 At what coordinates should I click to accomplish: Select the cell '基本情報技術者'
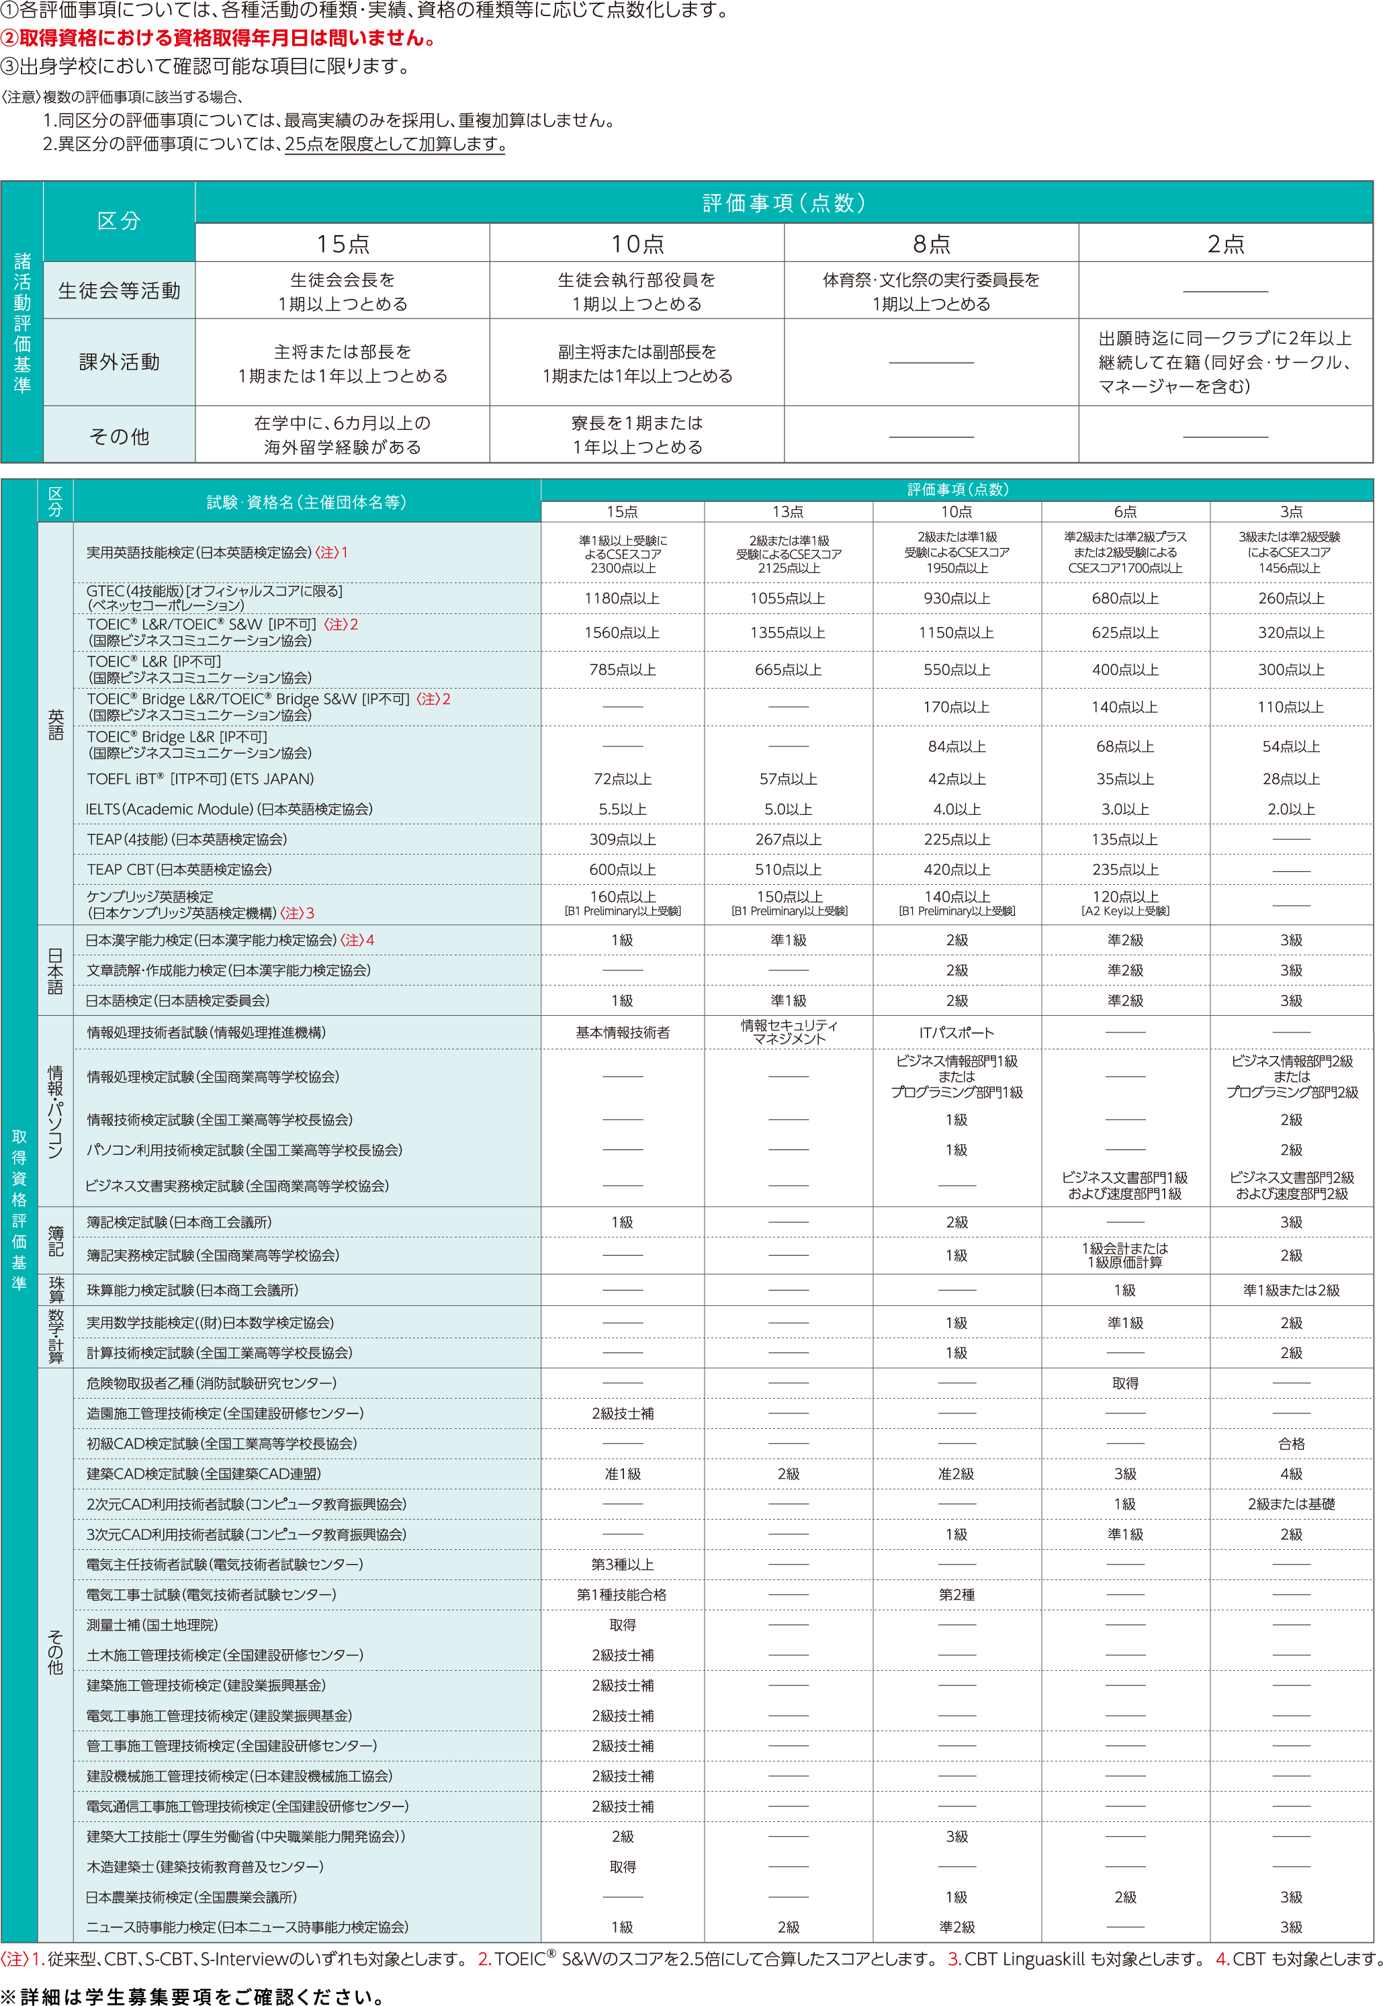(622, 1033)
